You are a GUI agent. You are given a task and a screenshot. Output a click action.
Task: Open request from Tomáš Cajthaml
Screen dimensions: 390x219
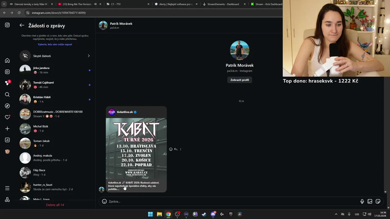point(55,85)
